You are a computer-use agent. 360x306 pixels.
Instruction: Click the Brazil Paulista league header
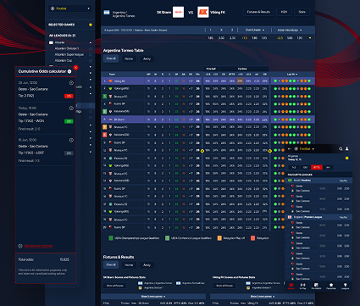coord(318,181)
